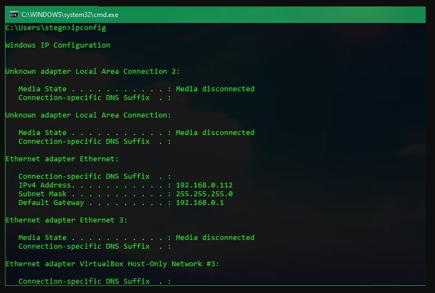Select the IP value 192.168.0.112
This screenshot has height=293, width=435.
coord(204,185)
